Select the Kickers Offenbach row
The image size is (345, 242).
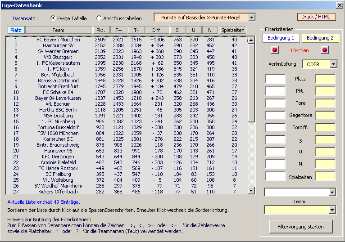tap(127, 192)
